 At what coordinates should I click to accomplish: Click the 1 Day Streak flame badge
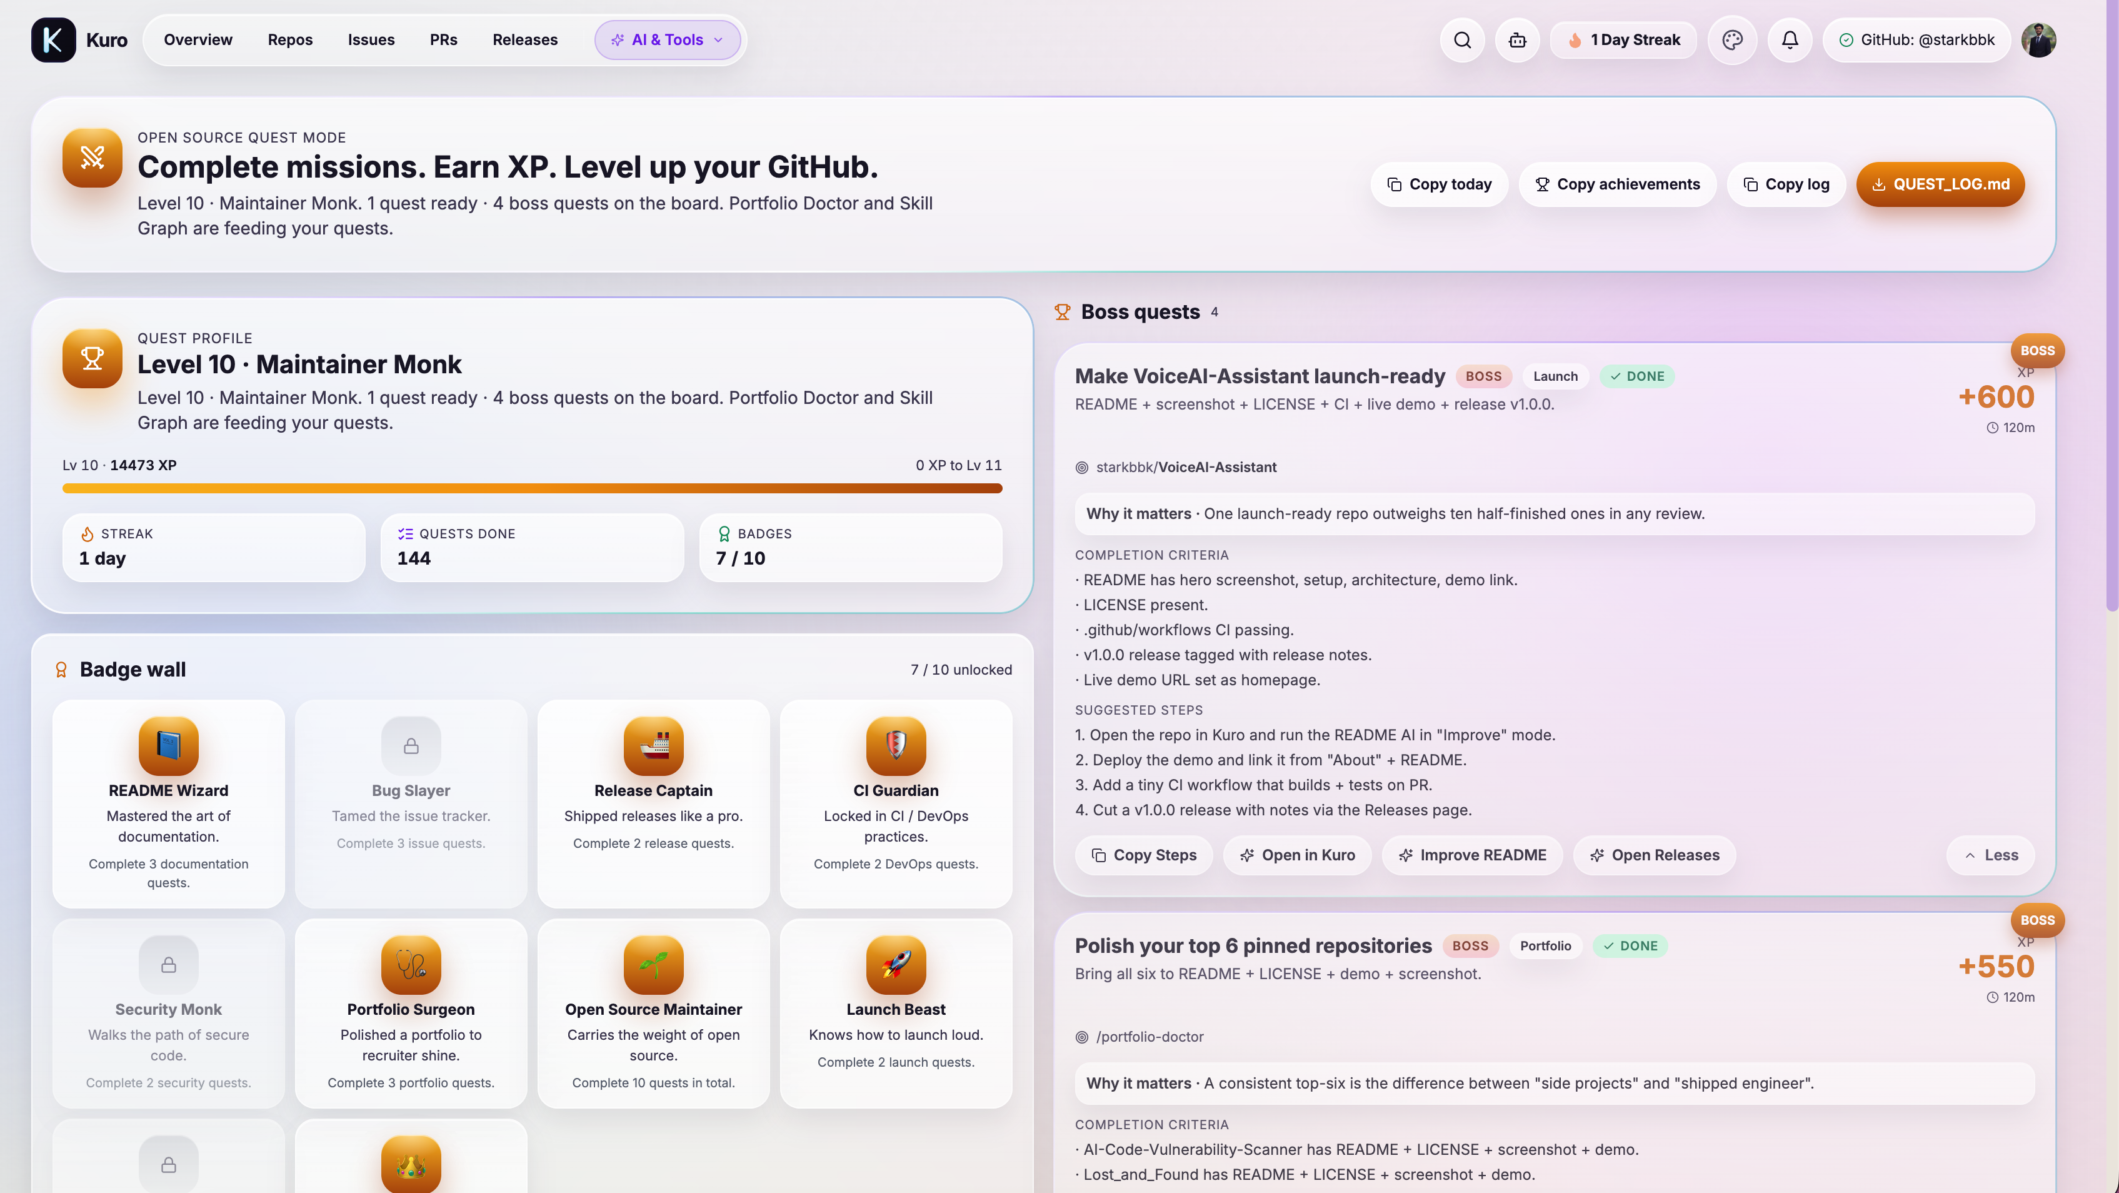click(1624, 39)
